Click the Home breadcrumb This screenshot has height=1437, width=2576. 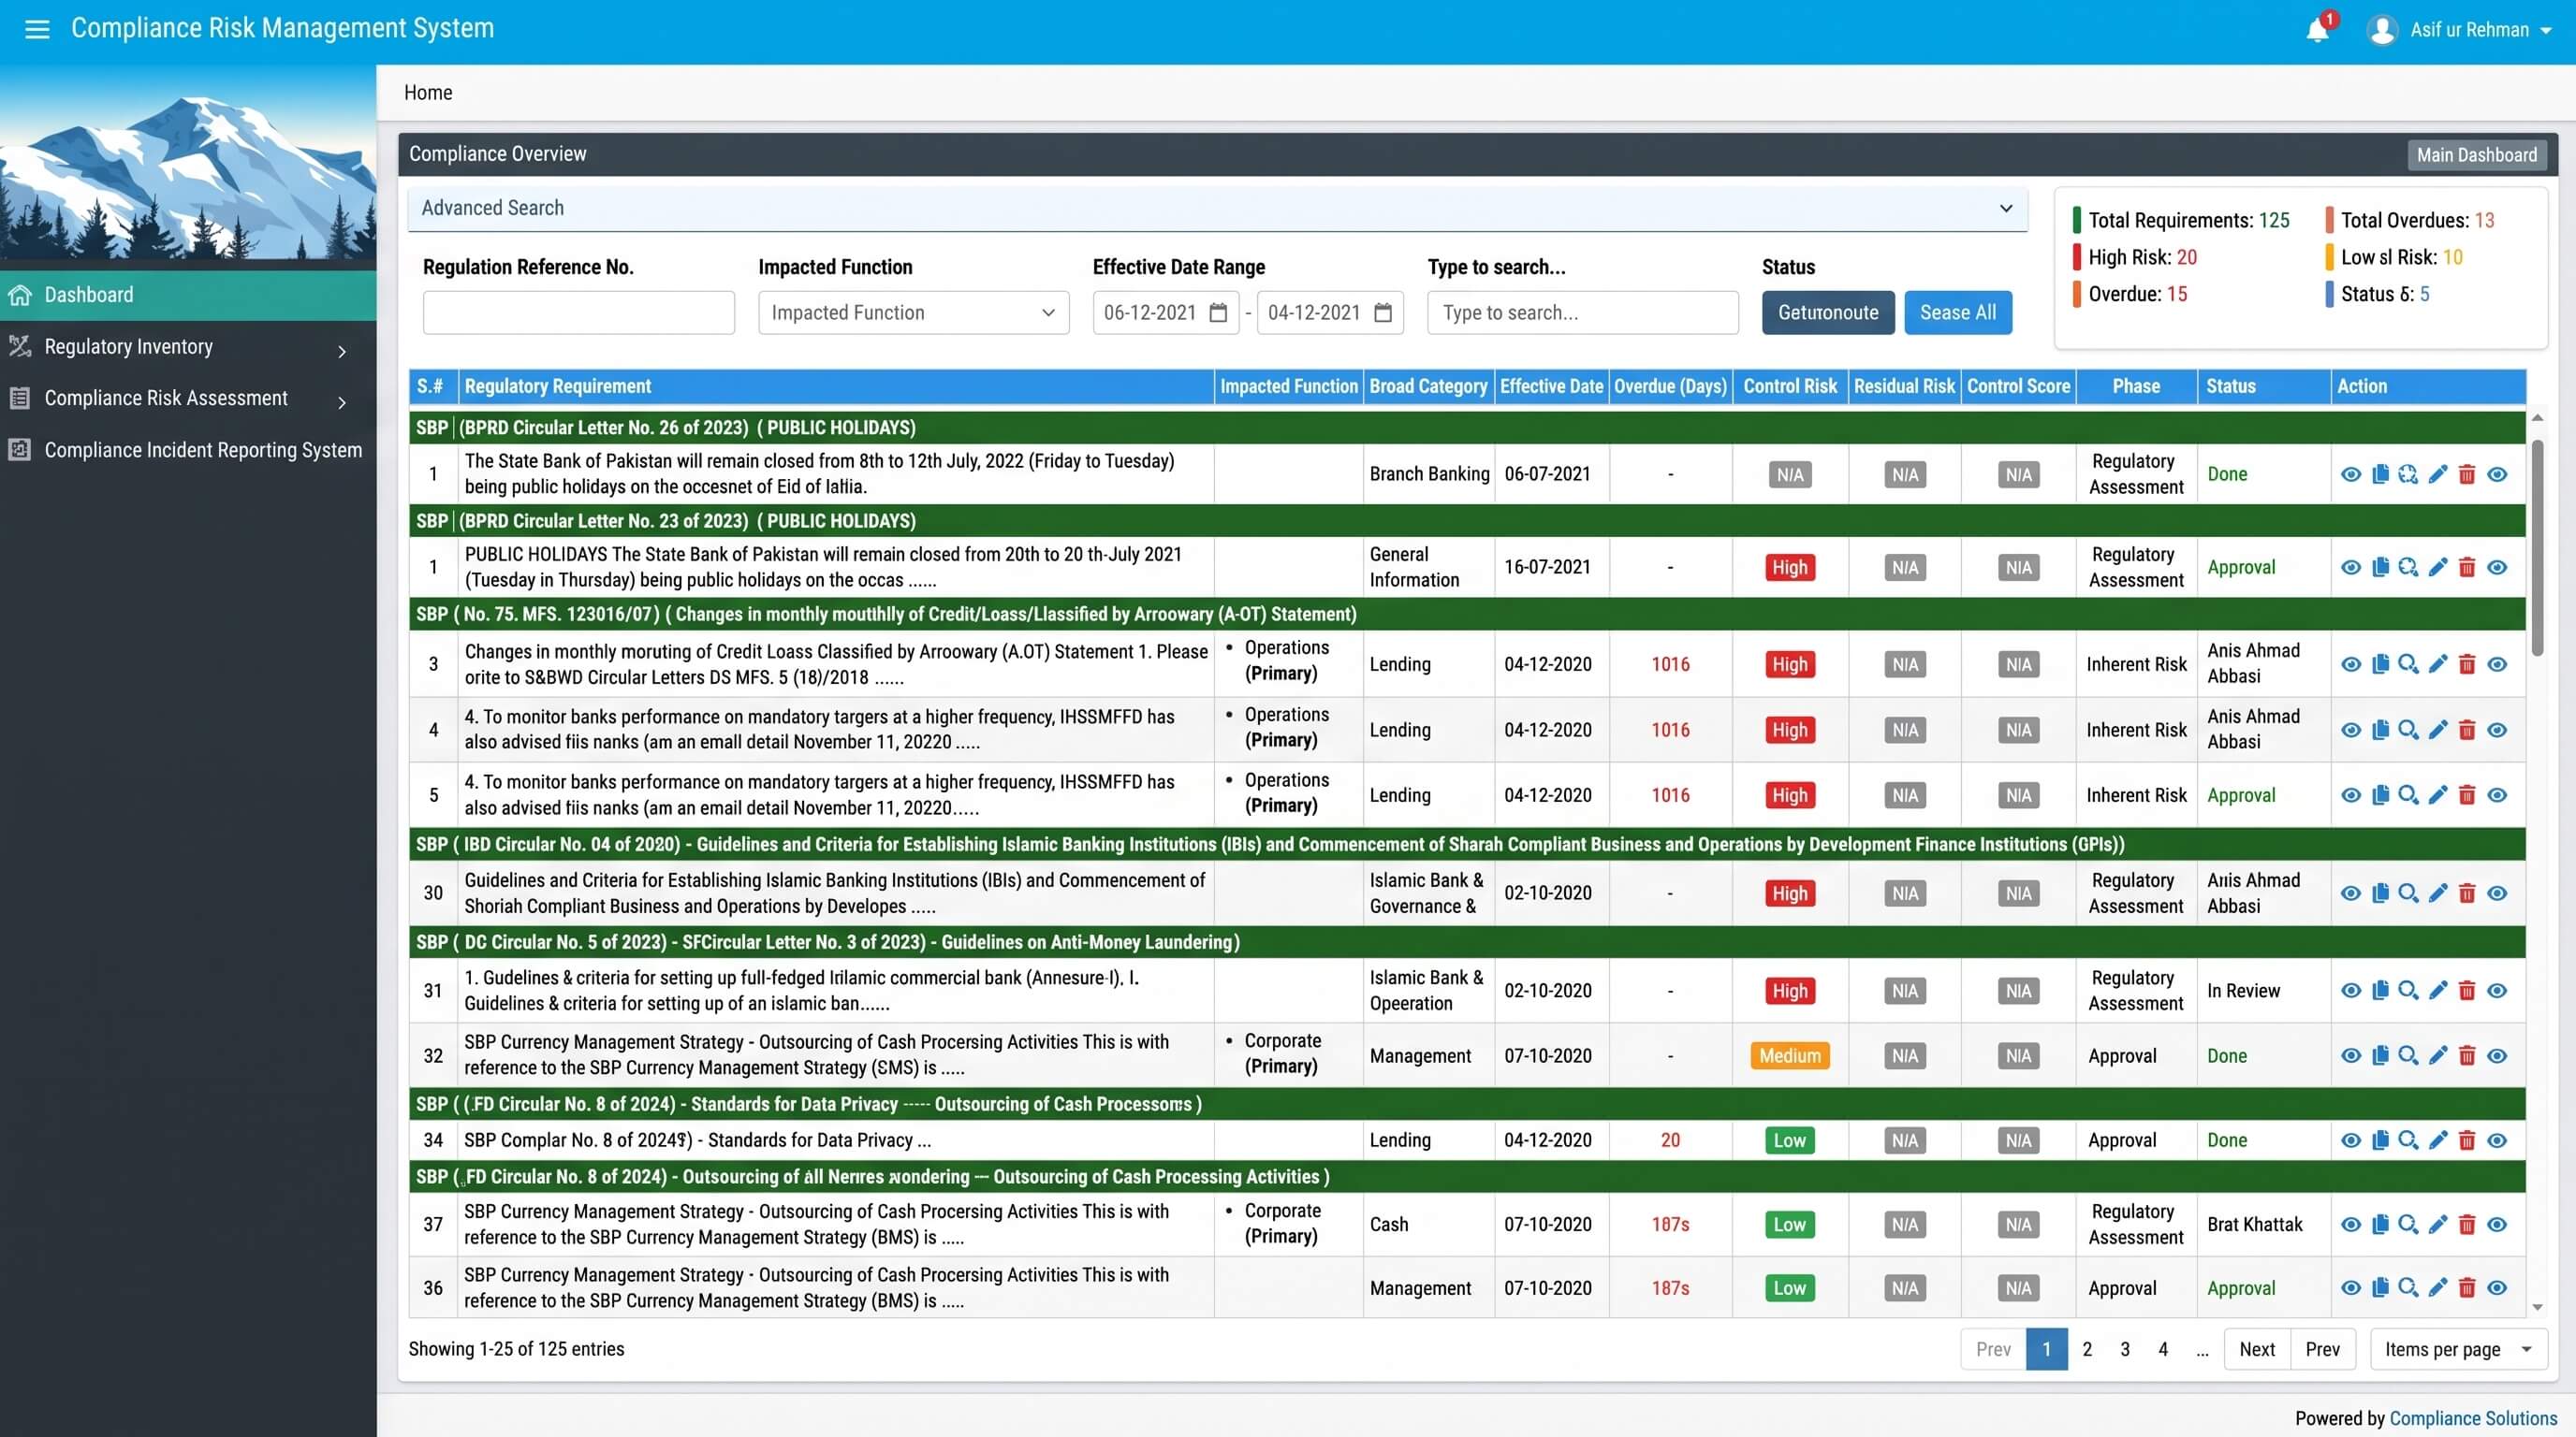(428, 93)
